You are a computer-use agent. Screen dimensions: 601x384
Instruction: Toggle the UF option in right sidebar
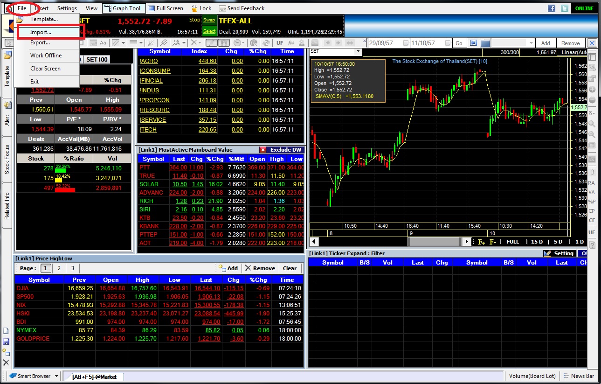[592, 232]
